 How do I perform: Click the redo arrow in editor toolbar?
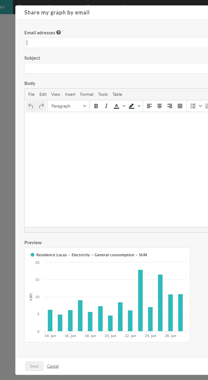(42, 106)
